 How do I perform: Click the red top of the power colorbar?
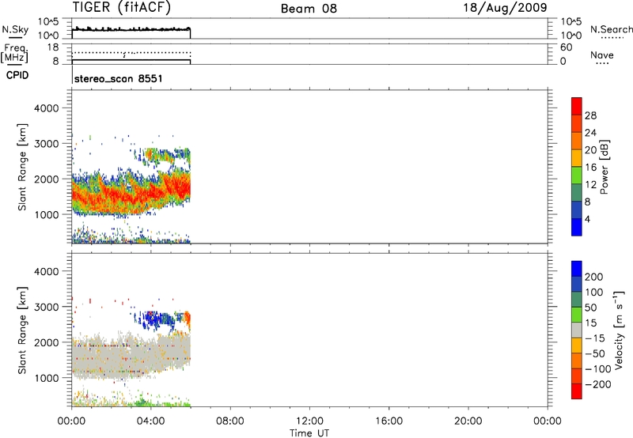tap(577, 106)
